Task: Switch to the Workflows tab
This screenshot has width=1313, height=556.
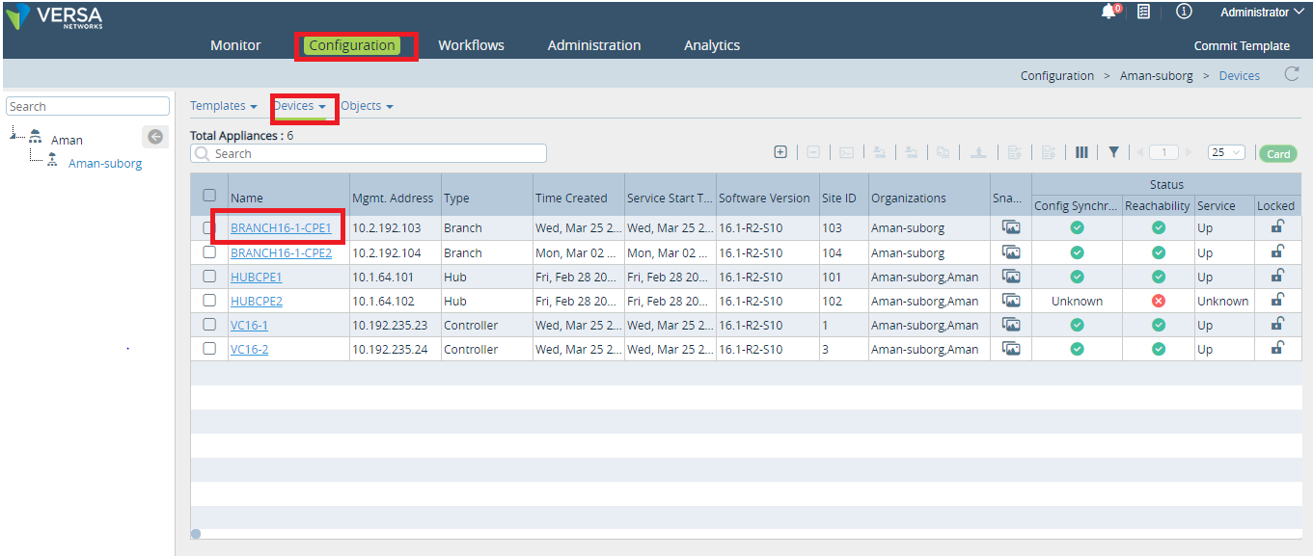Action: click(x=471, y=45)
